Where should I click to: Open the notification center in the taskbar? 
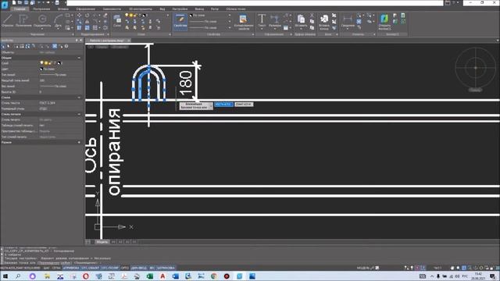pos(492,276)
